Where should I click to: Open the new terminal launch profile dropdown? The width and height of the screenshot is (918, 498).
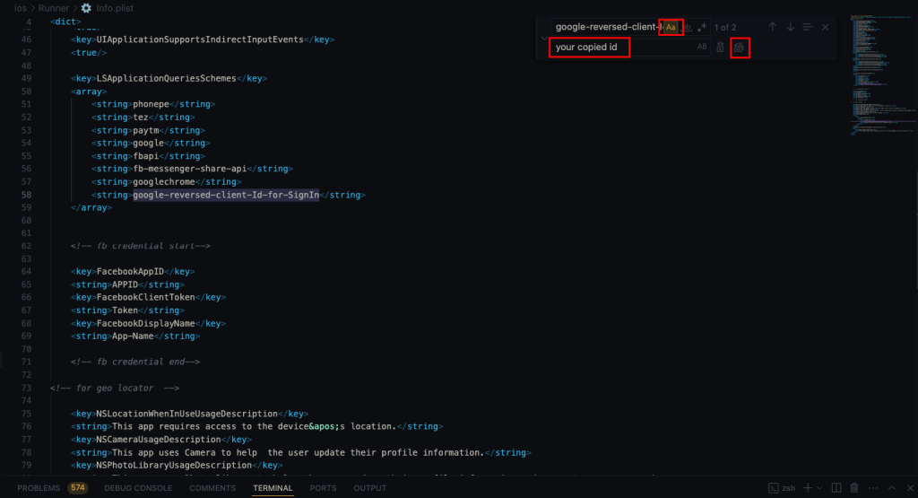coord(819,488)
